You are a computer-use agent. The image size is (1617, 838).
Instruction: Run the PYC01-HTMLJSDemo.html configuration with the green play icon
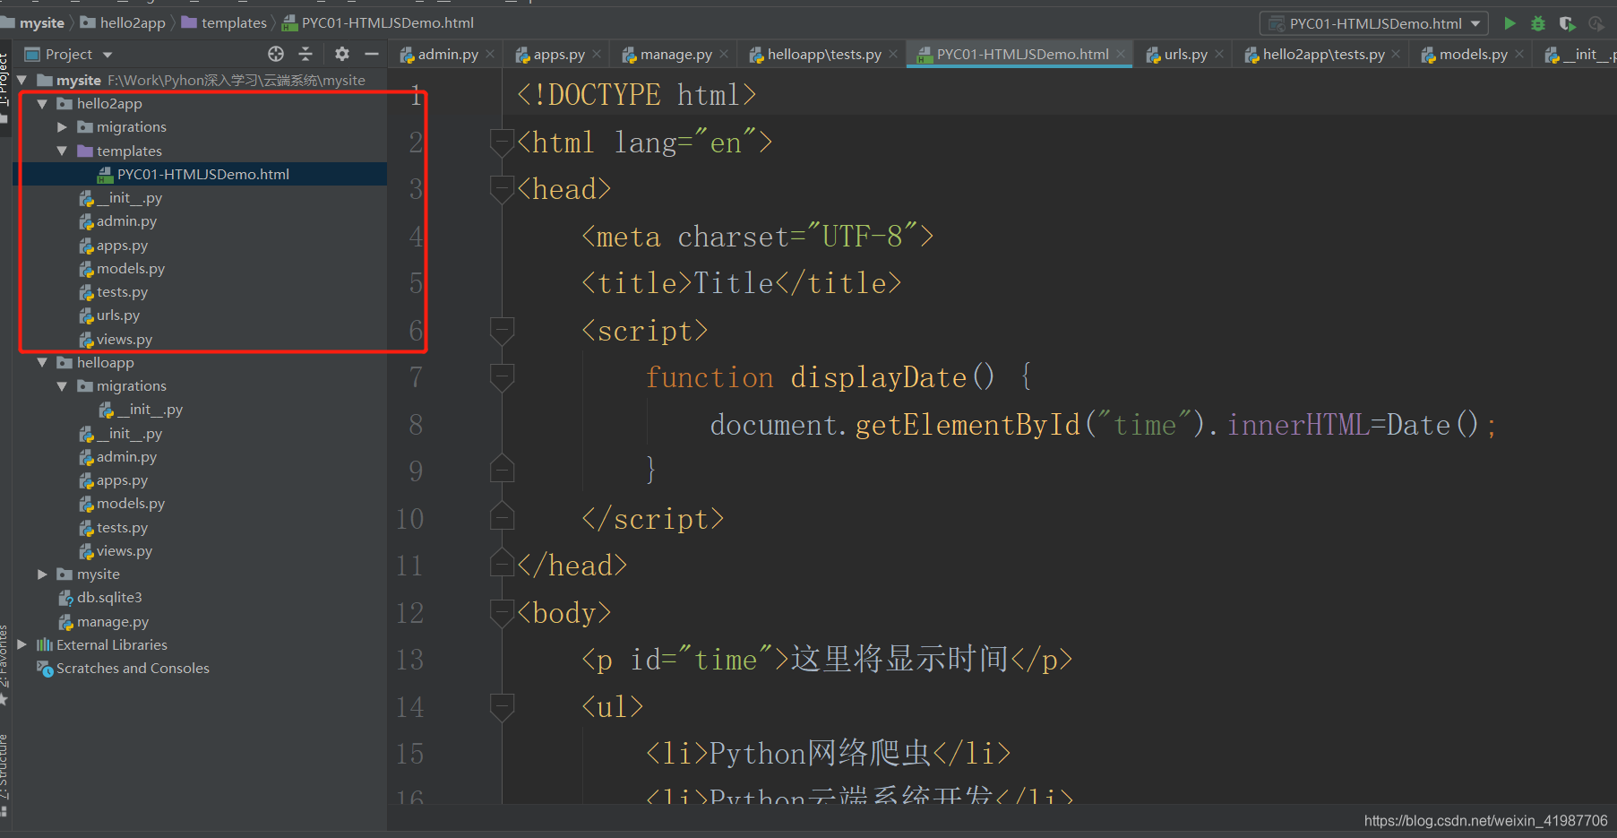(x=1510, y=23)
